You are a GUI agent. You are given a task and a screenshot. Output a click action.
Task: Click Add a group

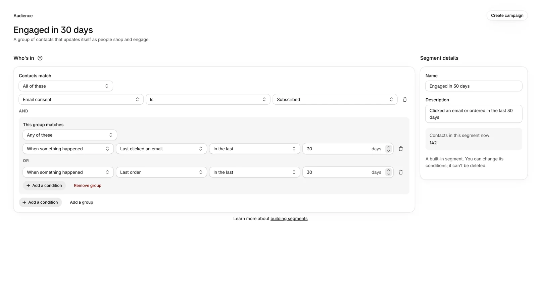point(82,202)
